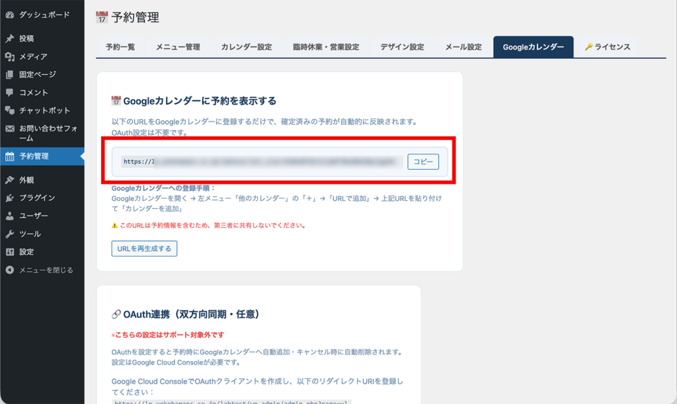677x404 pixels.
Task: Collapse the sidebar via メニューを閉じる
Action: click(10, 270)
